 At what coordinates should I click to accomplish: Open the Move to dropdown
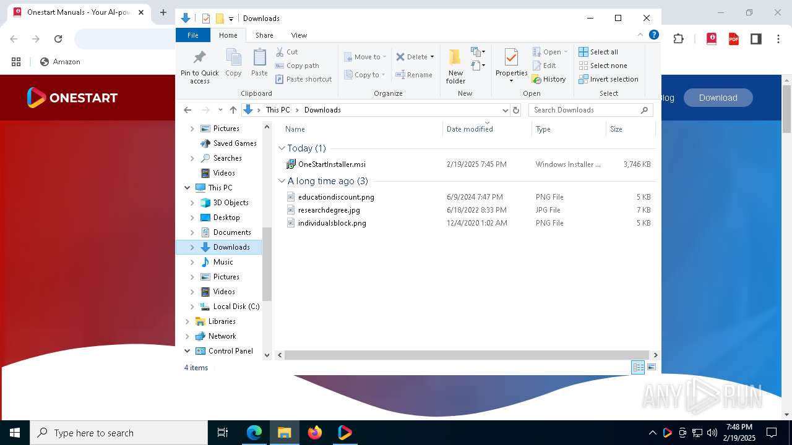[365, 57]
